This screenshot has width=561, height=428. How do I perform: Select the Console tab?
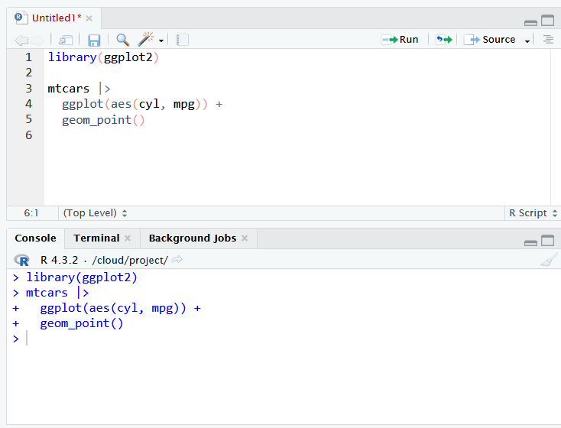[35, 238]
